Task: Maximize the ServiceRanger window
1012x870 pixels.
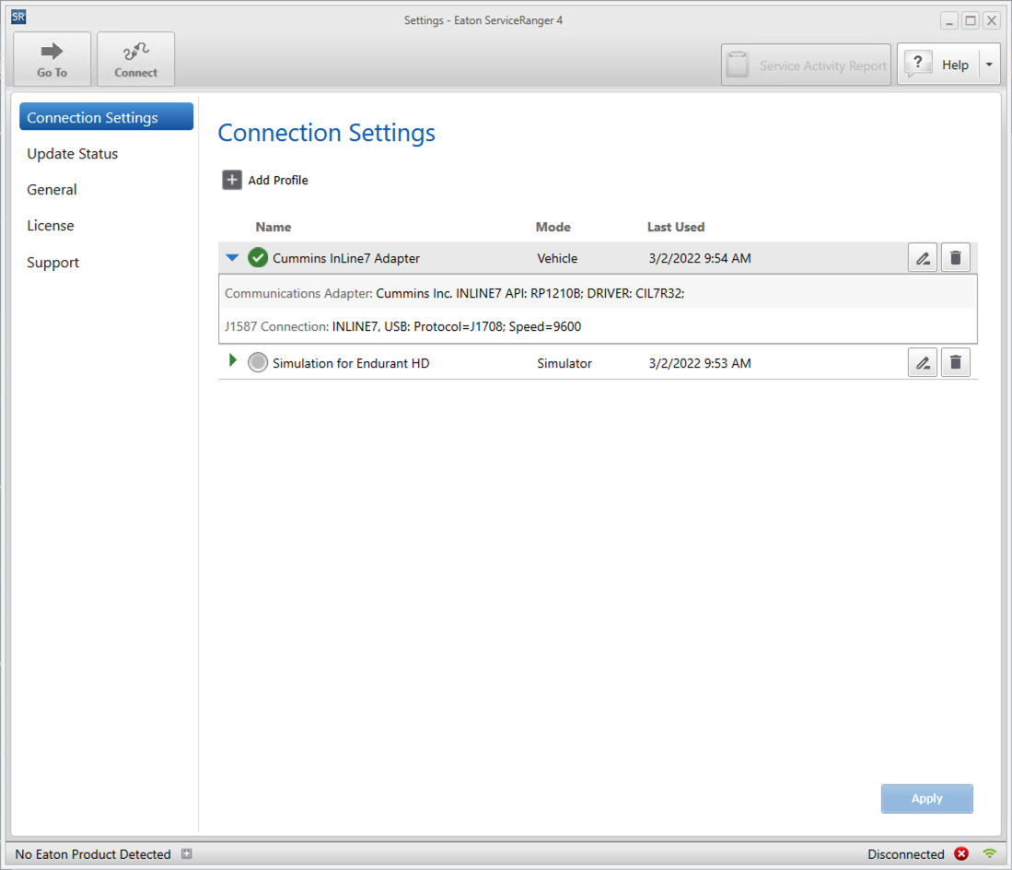Action: (x=970, y=20)
